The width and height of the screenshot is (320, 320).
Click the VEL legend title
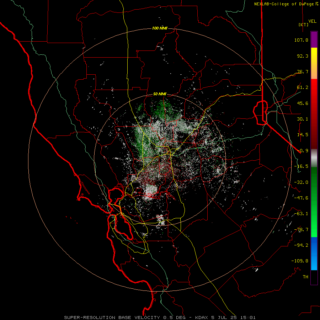coord(313,21)
